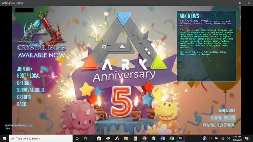The height and width of the screenshot is (142, 253).
Task: Open Cortana from the taskbar
Action: tap(77, 138)
